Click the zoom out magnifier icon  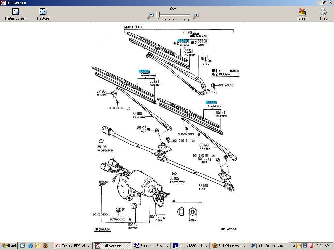pos(150,15)
